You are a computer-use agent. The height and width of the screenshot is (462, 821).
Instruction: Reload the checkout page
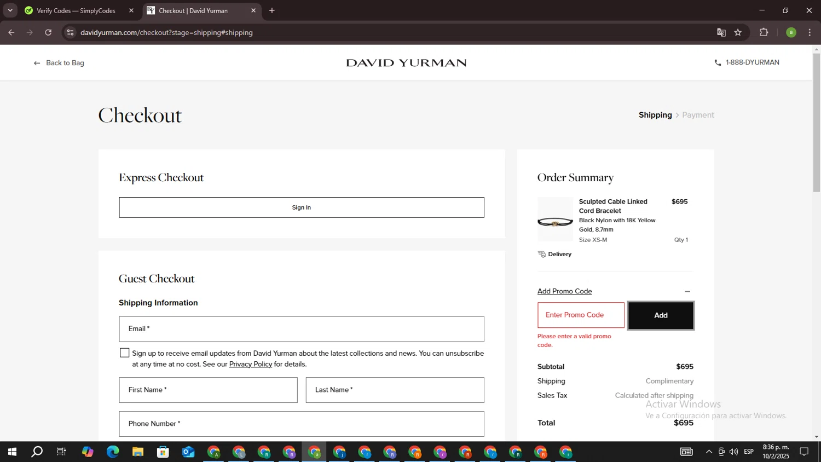48,32
